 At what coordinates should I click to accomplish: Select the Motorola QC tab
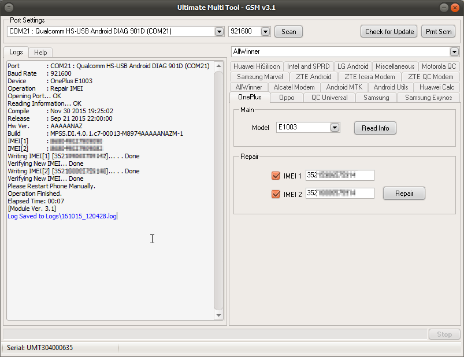(x=439, y=66)
